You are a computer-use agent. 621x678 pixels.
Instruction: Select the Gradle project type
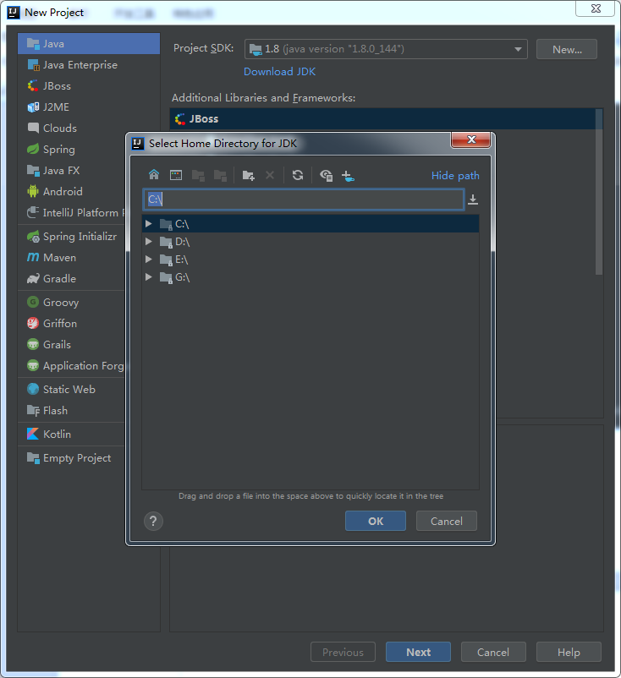(71, 279)
